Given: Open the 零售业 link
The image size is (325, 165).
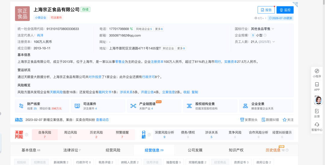Looking at the screenshot, I should (120, 62).
